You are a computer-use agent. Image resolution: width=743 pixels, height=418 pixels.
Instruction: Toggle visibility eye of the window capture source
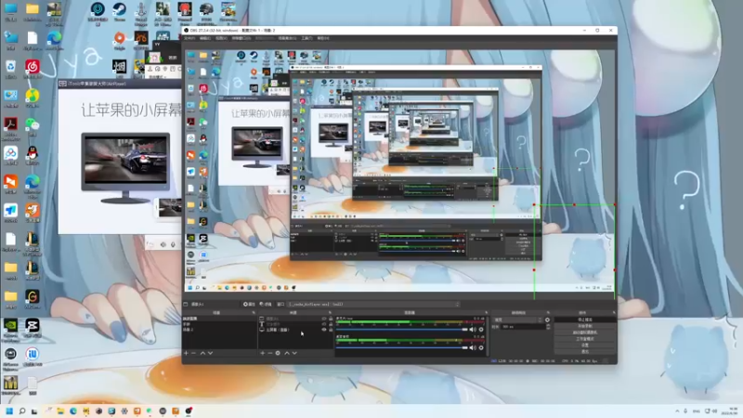click(324, 319)
